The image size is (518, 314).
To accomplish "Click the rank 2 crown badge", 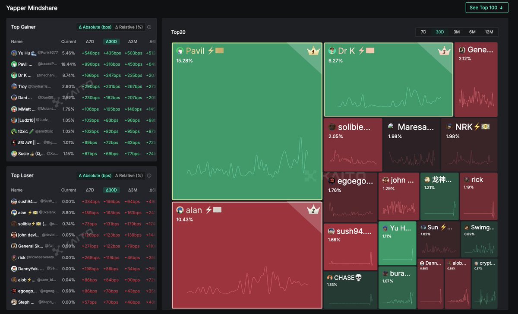I will (x=313, y=210).
